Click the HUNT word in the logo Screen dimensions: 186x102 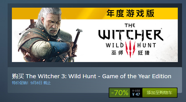click(x=147, y=45)
